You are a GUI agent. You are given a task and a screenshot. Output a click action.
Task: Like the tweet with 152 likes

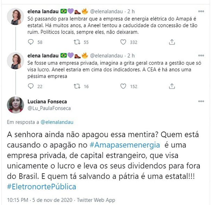(x=123, y=86)
